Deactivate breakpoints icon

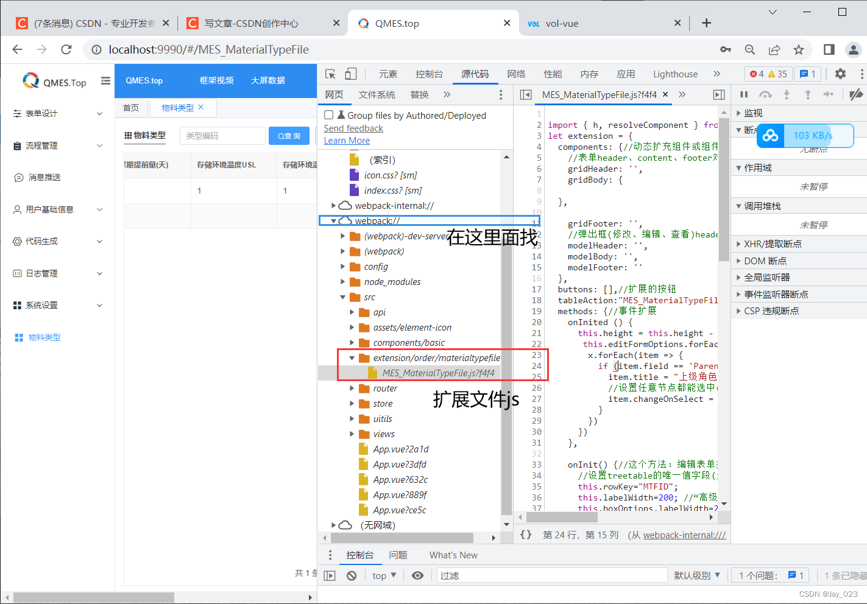point(856,94)
